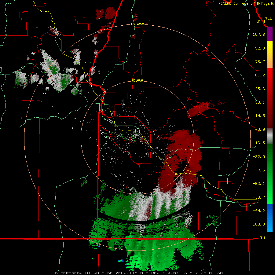Screen dimensions: 275x275
Task: Click the -47.6 legend value
Action: 259,170
